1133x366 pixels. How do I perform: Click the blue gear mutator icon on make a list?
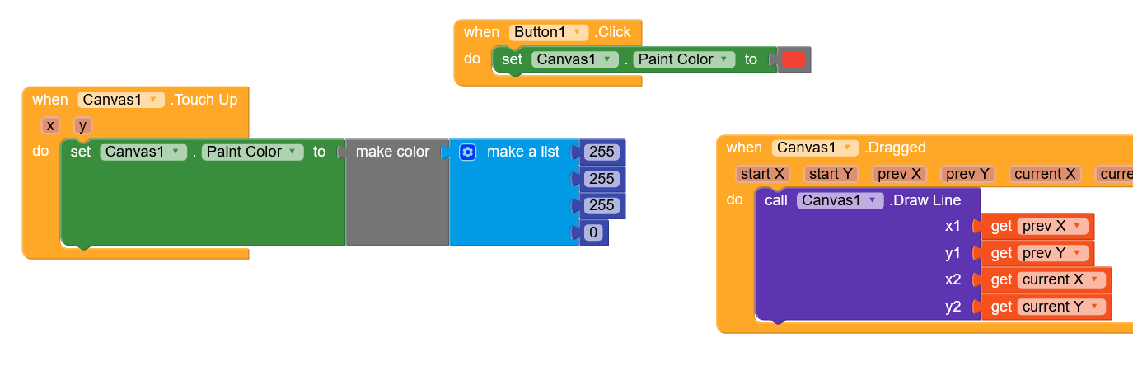tap(468, 152)
